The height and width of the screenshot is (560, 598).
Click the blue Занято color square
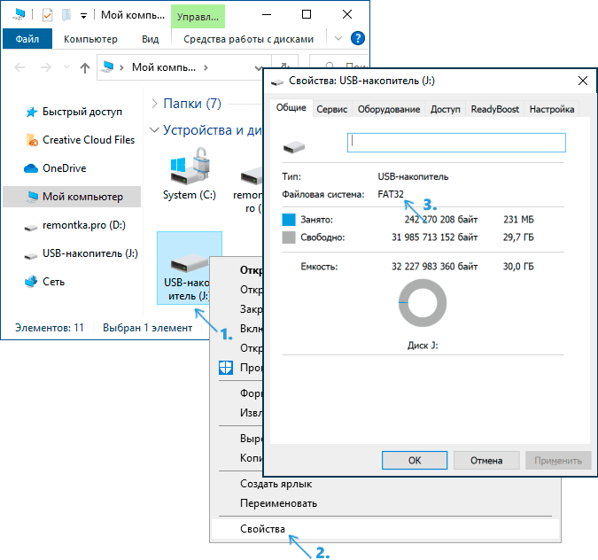288,219
